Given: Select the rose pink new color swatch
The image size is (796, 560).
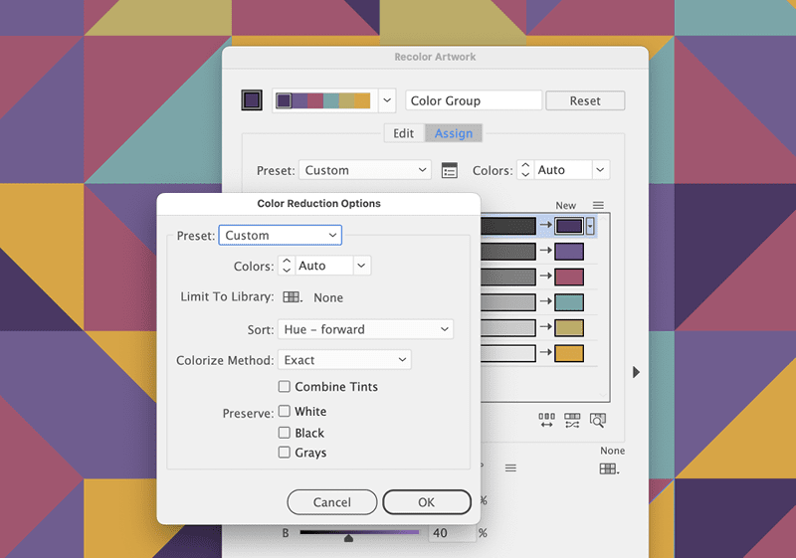Looking at the screenshot, I should point(568,277).
